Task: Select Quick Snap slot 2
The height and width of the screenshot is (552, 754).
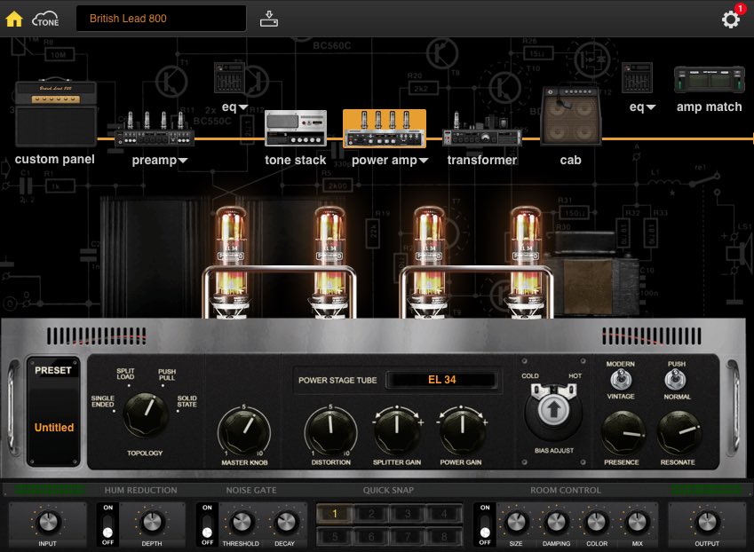Action: 371,514
